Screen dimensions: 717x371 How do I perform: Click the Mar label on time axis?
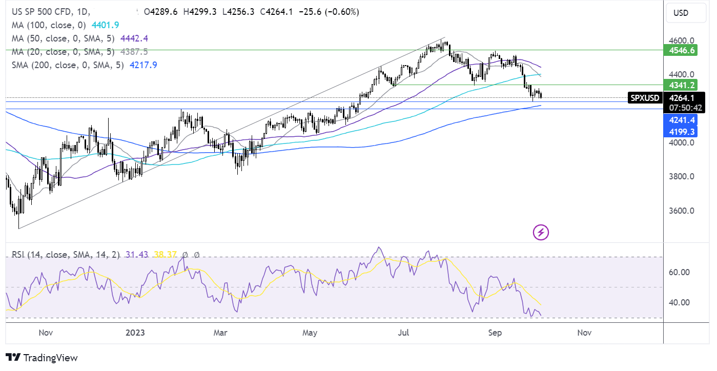[221, 333]
